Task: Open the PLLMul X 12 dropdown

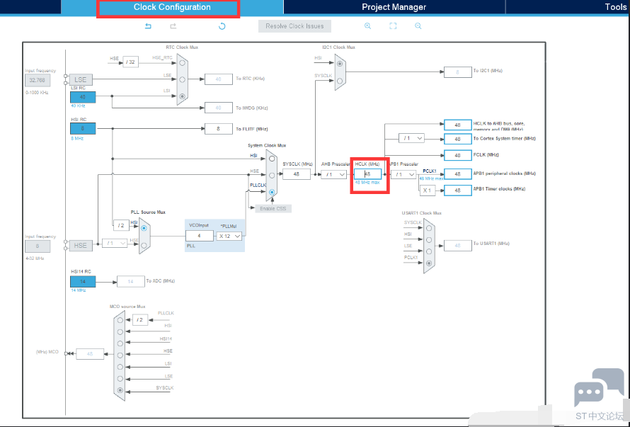Action: coord(229,236)
